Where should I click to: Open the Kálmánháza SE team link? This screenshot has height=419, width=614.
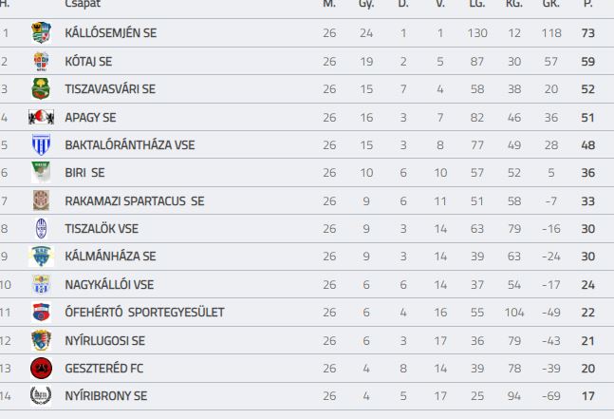tap(110, 257)
